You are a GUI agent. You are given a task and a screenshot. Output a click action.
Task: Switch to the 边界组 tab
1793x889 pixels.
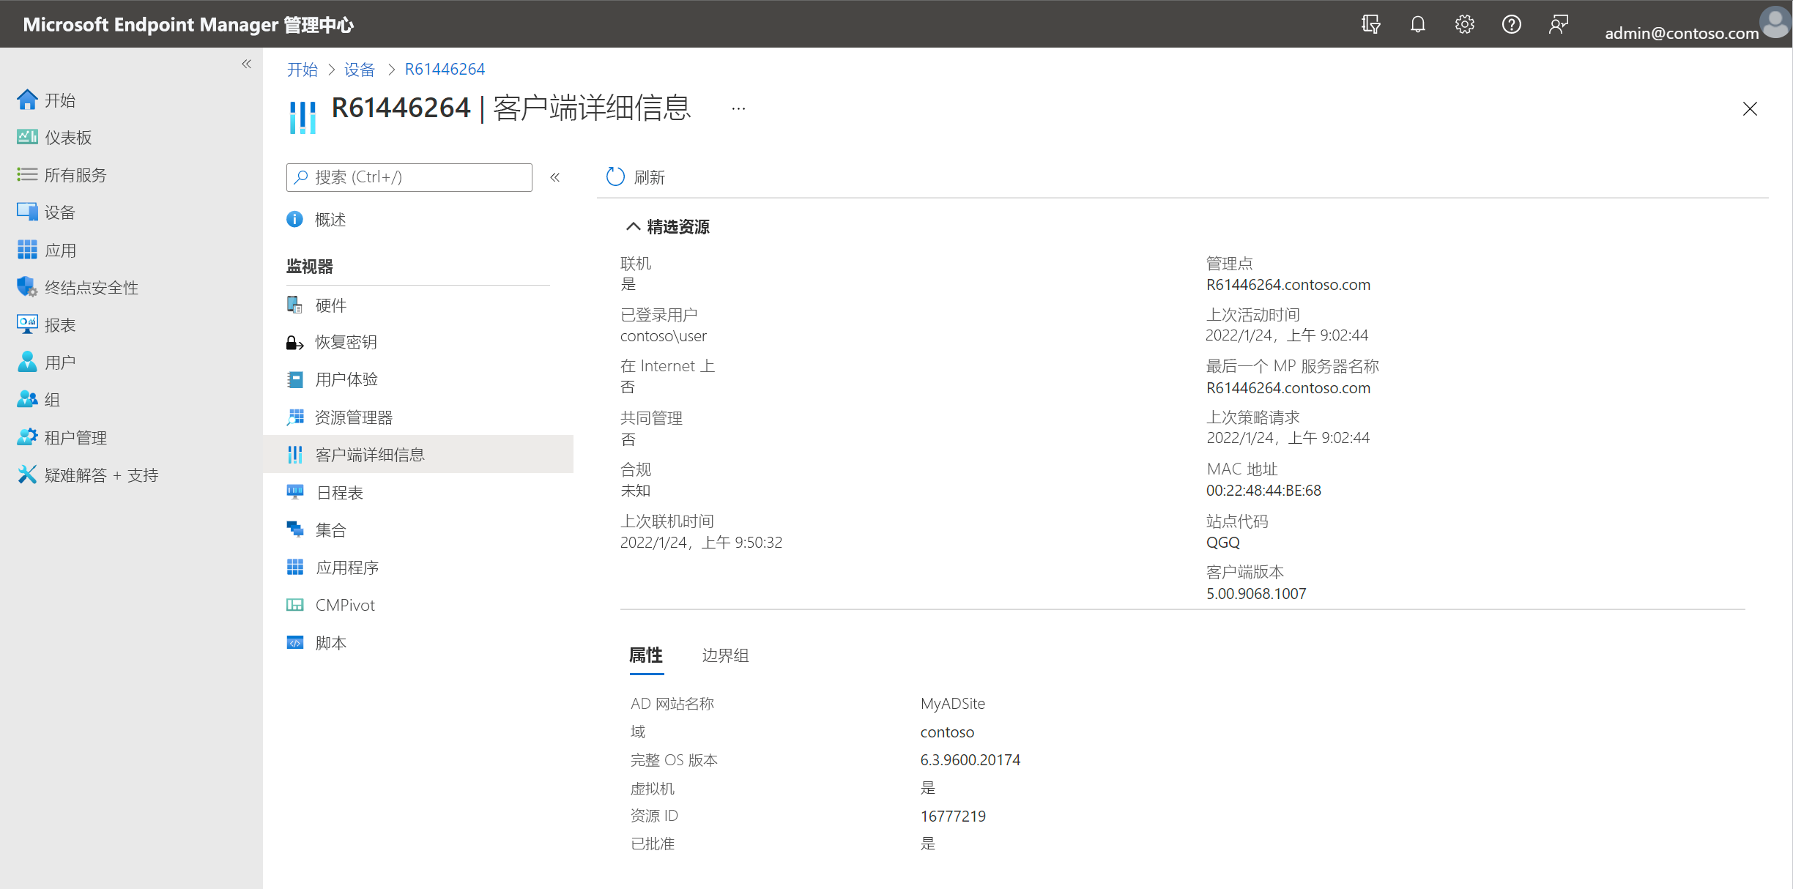[725, 655]
